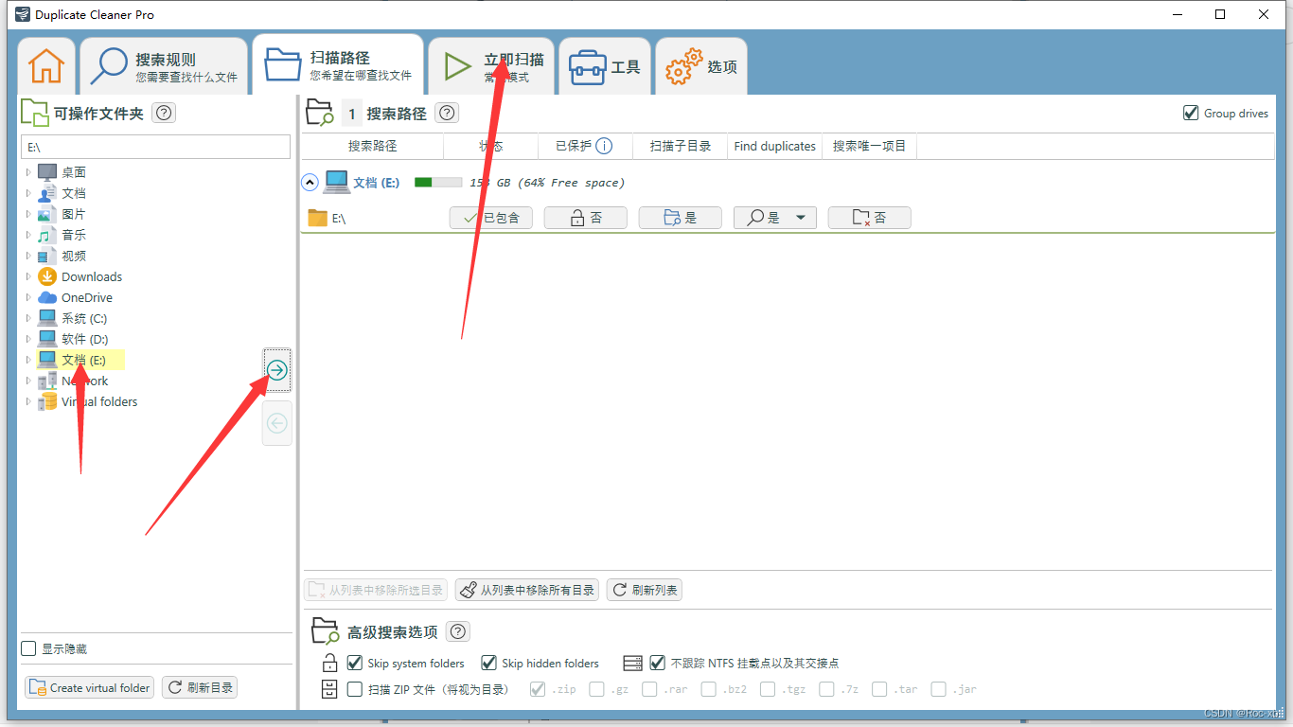
Task: Click the 桌面 desktop monitor icon
Action: pos(47,172)
